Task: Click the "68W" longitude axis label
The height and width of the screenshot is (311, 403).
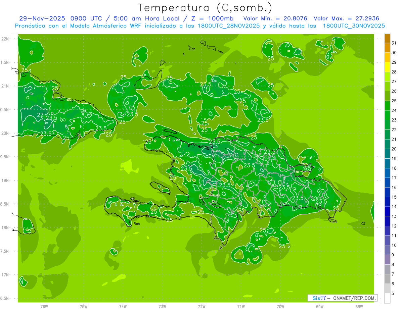Action: (x=359, y=307)
